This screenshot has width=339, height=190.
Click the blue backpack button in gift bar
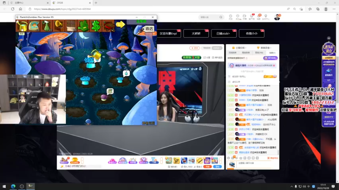(217, 167)
